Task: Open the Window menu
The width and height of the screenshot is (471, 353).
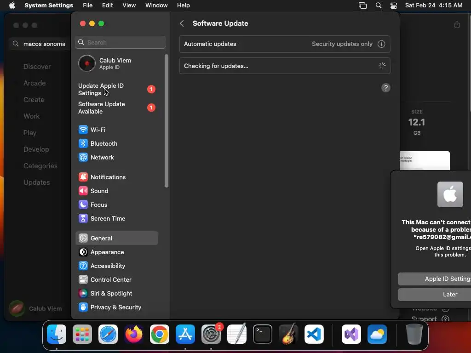Action: pyautogui.click(x=156, y=6)
